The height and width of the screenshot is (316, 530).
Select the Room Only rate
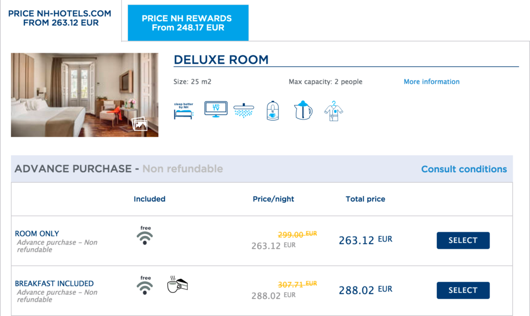pyautogui.click(x=463, y=240)
